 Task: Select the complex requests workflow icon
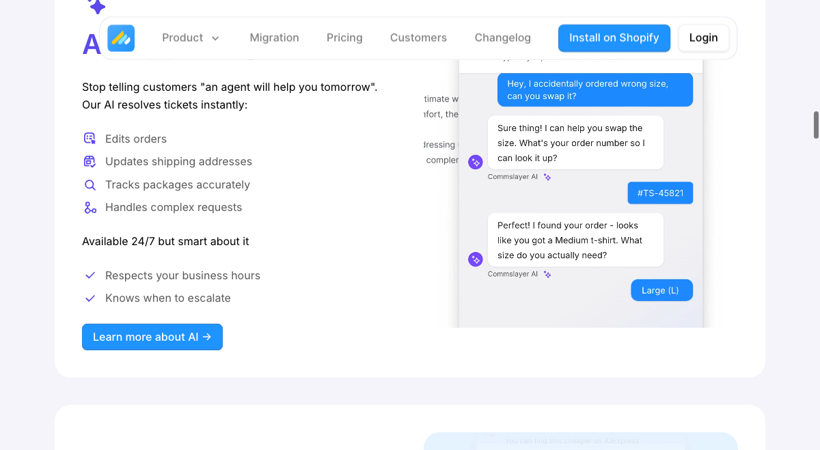pos(90,206)
